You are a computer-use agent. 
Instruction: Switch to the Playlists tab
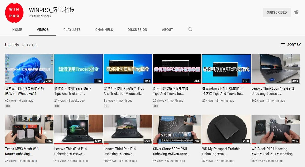click(72, 30)
